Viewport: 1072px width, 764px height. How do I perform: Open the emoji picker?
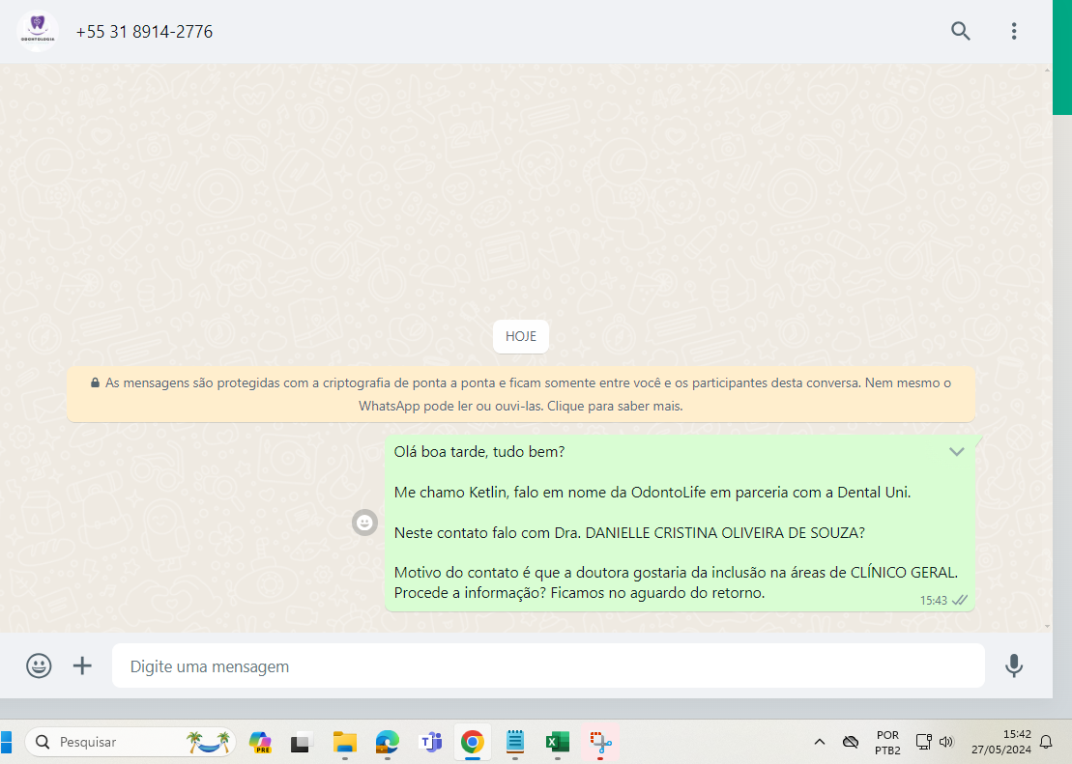[x=39, y=665]
